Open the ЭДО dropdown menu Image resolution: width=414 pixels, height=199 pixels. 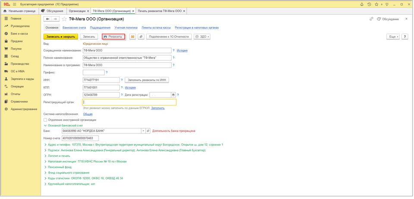pos(202,37)
